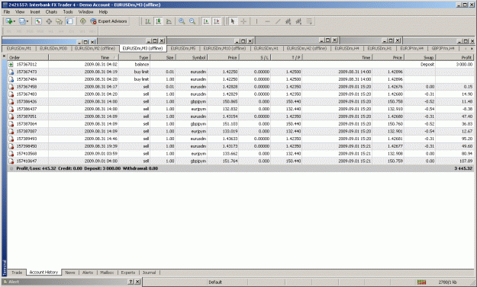Click the MetaEditor toolbar icon

pyautogui.click(x=82, y=21)
